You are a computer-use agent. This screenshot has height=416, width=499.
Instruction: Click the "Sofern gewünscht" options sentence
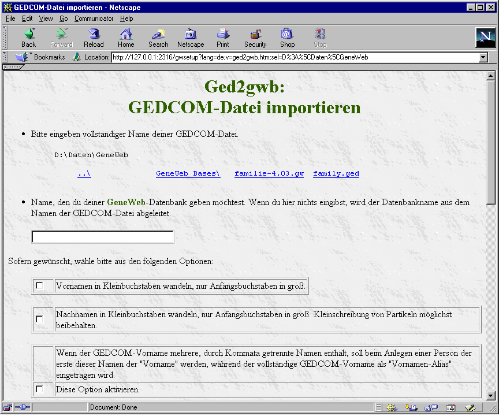(110, 261)
